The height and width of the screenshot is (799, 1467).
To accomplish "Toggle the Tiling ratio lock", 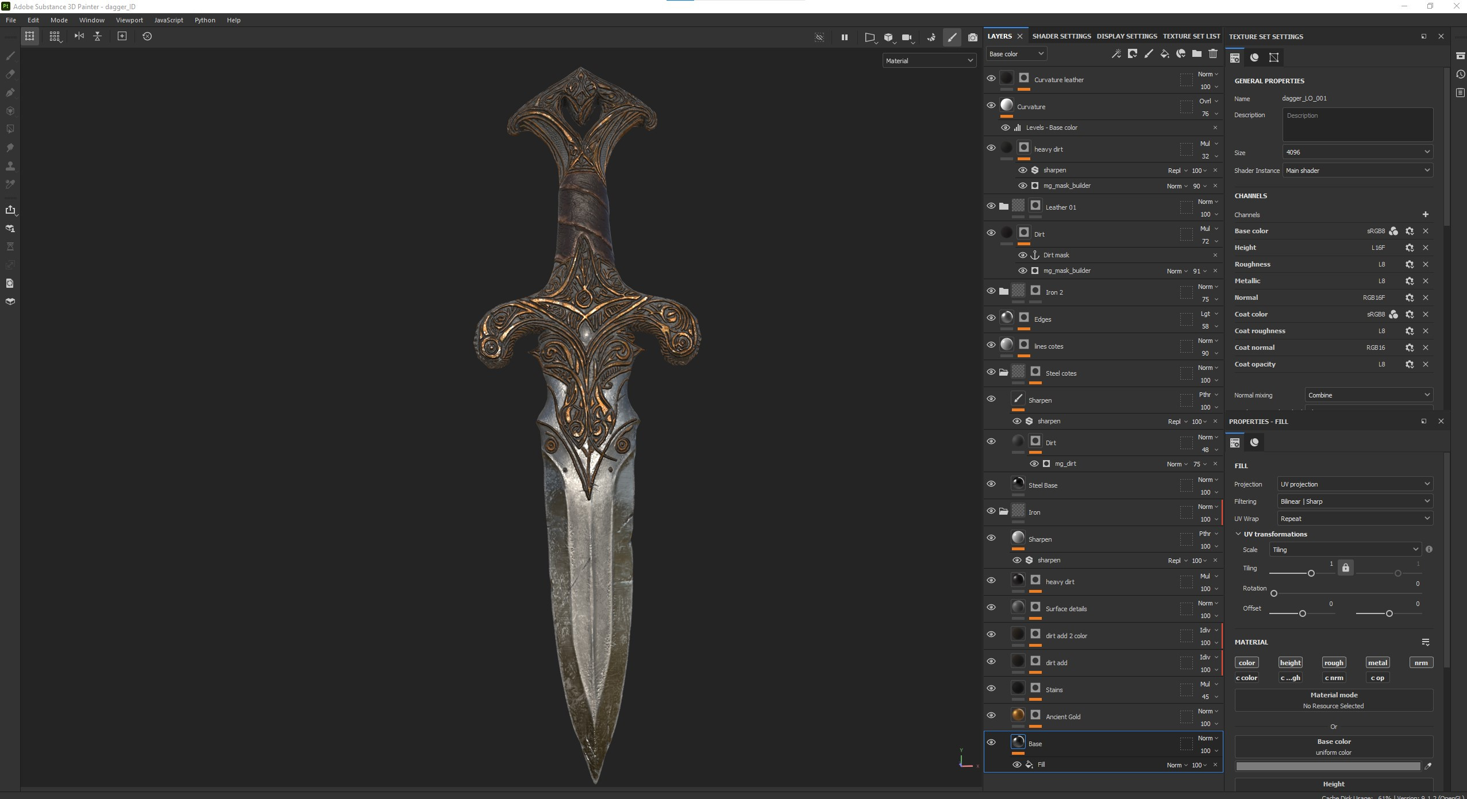I will coord(1345,568).
